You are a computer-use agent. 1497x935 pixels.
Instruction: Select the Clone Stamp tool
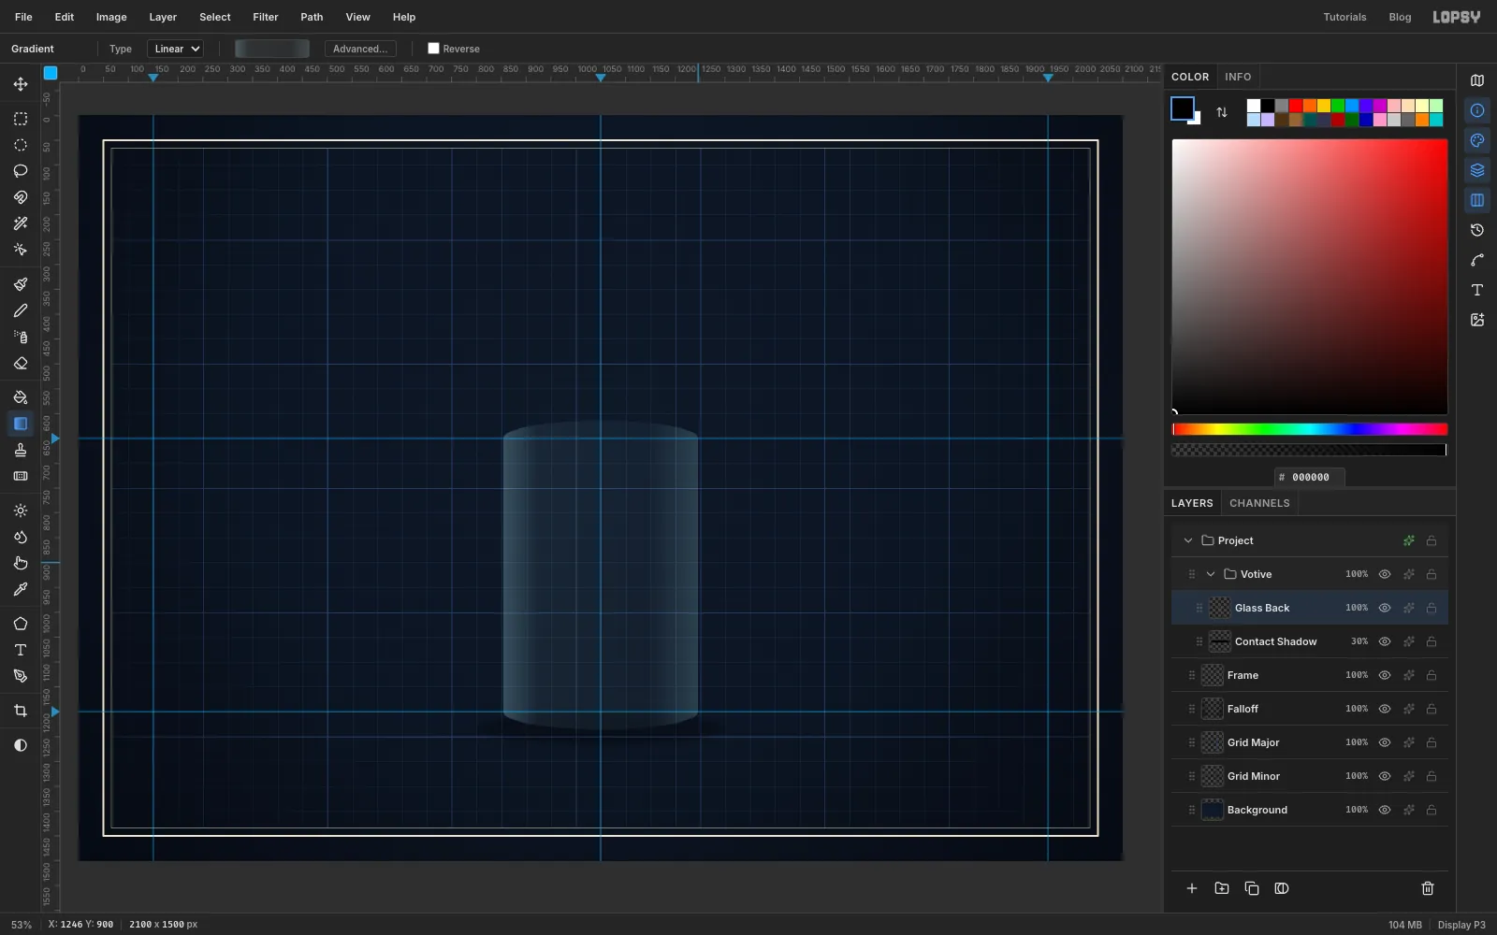(x=21, y=450)
